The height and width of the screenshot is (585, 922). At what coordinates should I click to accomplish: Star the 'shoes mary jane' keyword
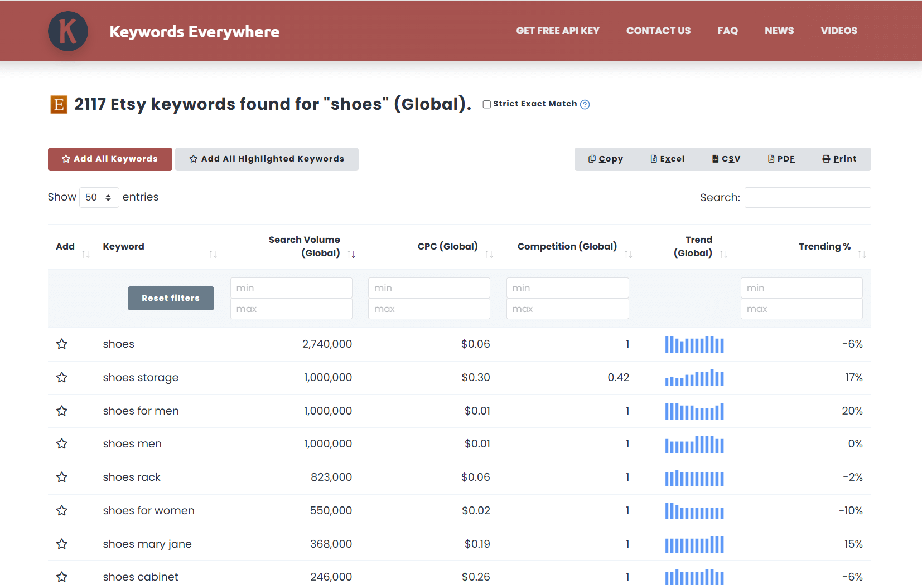[62, 544]
